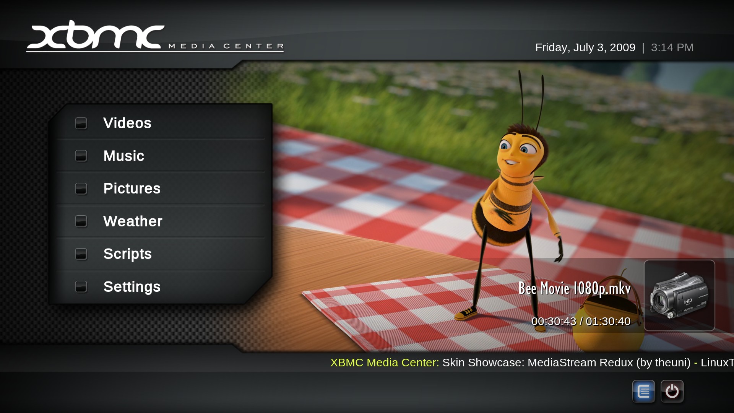Select Music from the home menu
The height and width of the screenshot is (413, 734).
coord(124,156)
